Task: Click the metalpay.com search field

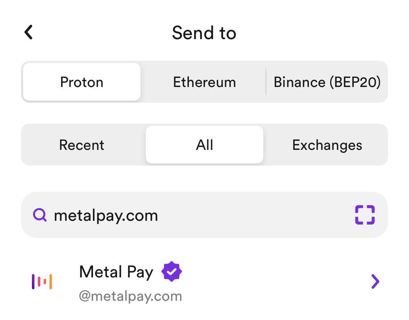Action: pyautogui.click(x=204, y=215)
